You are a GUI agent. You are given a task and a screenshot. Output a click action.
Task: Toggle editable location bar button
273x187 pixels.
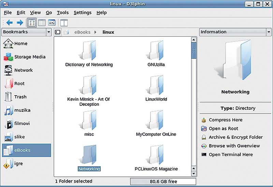click(x=58, y=32)
